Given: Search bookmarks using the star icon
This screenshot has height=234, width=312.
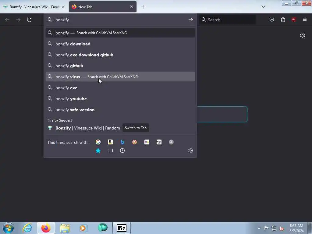Looking at the screenshot, I should tap(98, 151).
